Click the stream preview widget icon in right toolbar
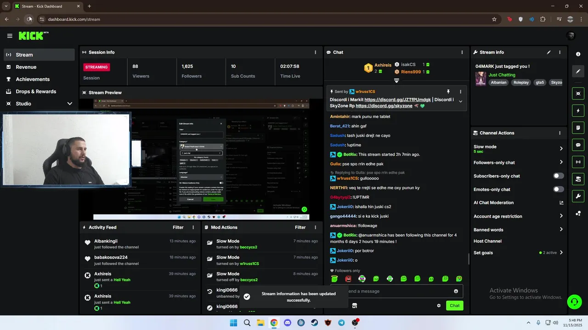 pos(578,93)
